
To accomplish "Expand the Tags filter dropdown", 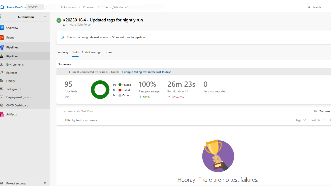I will pyautogui.click(x=301, y=120).
